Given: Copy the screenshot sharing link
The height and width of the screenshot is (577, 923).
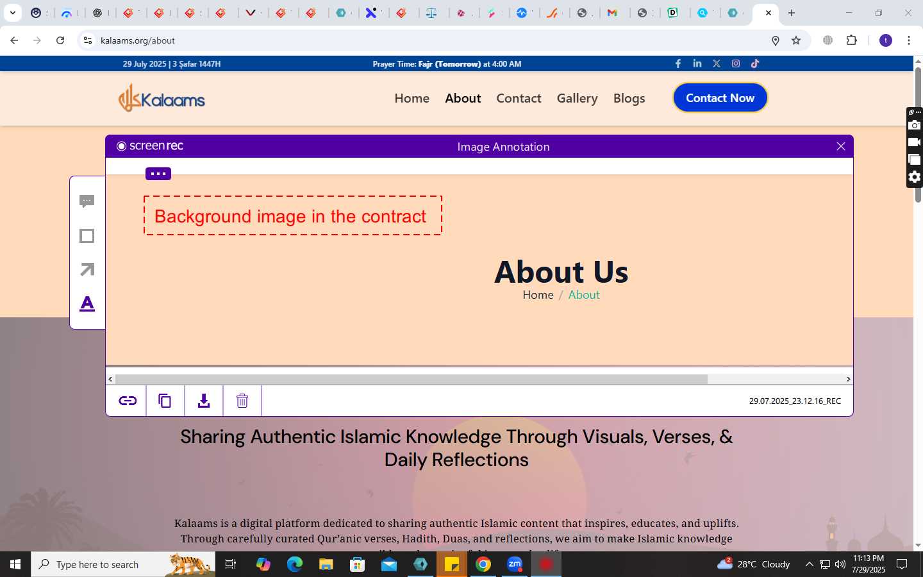Looking at the screenshot, I should point(128,401).
